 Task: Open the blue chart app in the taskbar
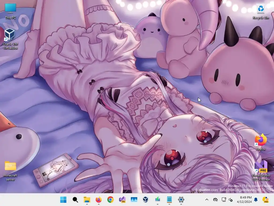tap(134, 200)
